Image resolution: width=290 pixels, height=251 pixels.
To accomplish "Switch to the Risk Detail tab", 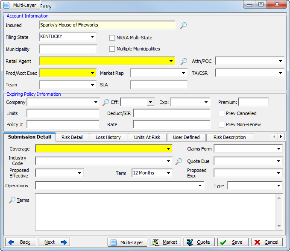I will pyautogui.click(x=72, y=137).
